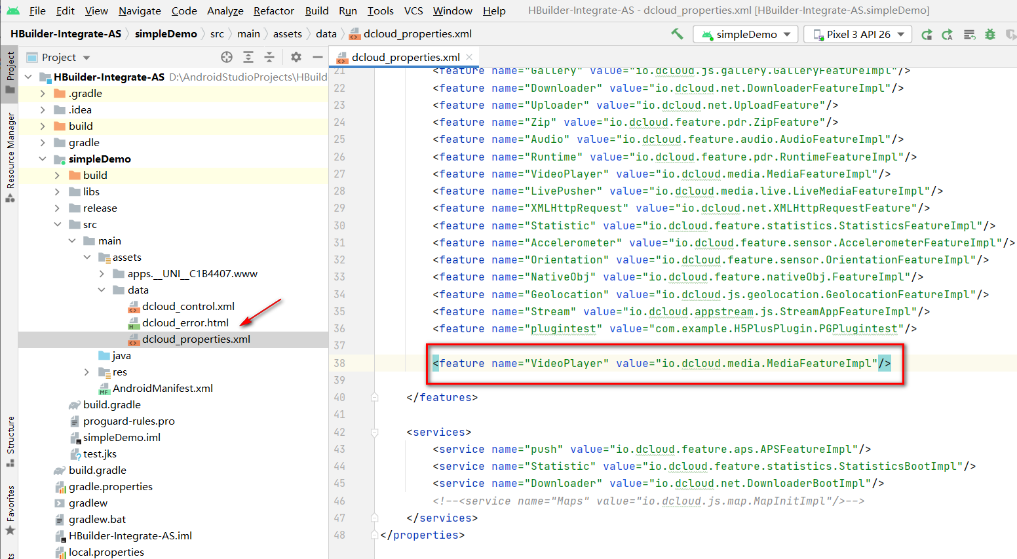
Task: Toggle code fold at line 40 features
Action: click(x=374, y=397)
